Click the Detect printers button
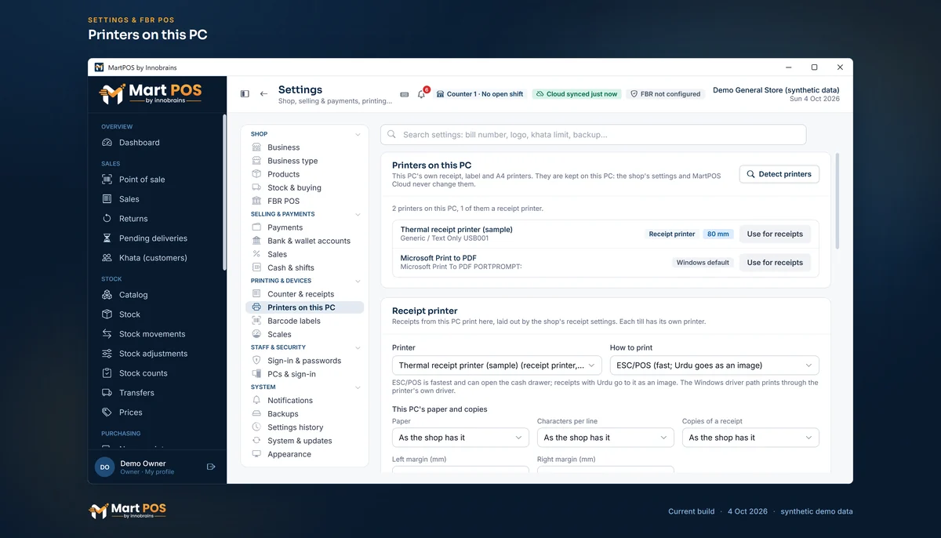The width and height of the screenshot is (941, 538). [779, 174]
